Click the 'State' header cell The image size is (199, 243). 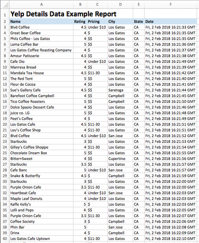[139, 21]
